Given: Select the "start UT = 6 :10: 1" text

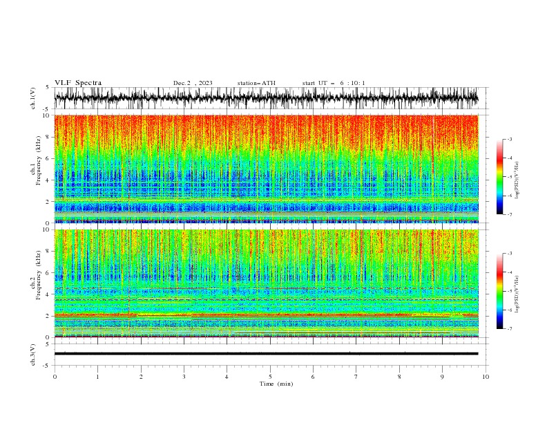Looking at the screenshot, I should [334, 83].
